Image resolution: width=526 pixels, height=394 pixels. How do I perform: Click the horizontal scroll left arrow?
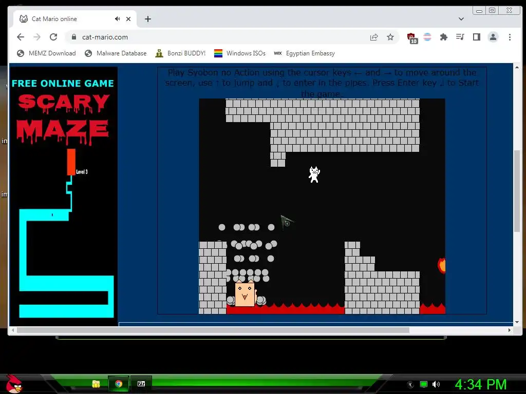[13, 330]
